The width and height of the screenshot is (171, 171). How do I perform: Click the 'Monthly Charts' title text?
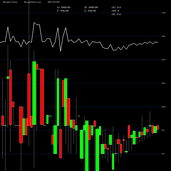pos(10,2)
